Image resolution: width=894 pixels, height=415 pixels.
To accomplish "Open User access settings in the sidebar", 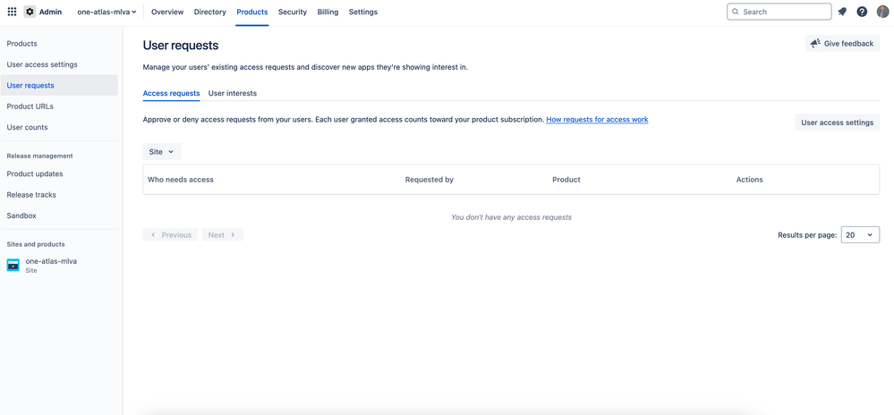I will click(x=59, y=64).
